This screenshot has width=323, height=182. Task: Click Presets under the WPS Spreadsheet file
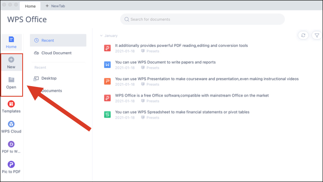(x=153, y=118)
